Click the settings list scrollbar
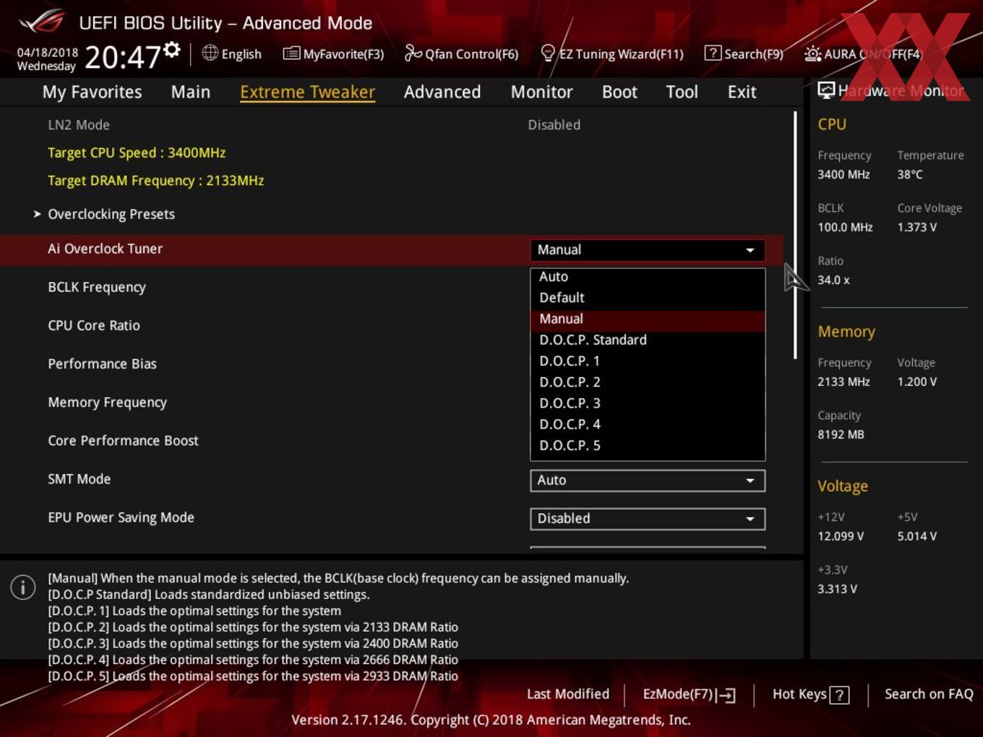Screen dimensions: 983x737 795,235
